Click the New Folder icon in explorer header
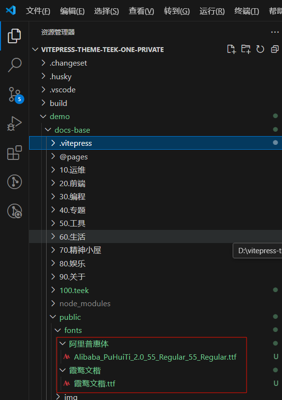 click(246, 49)
